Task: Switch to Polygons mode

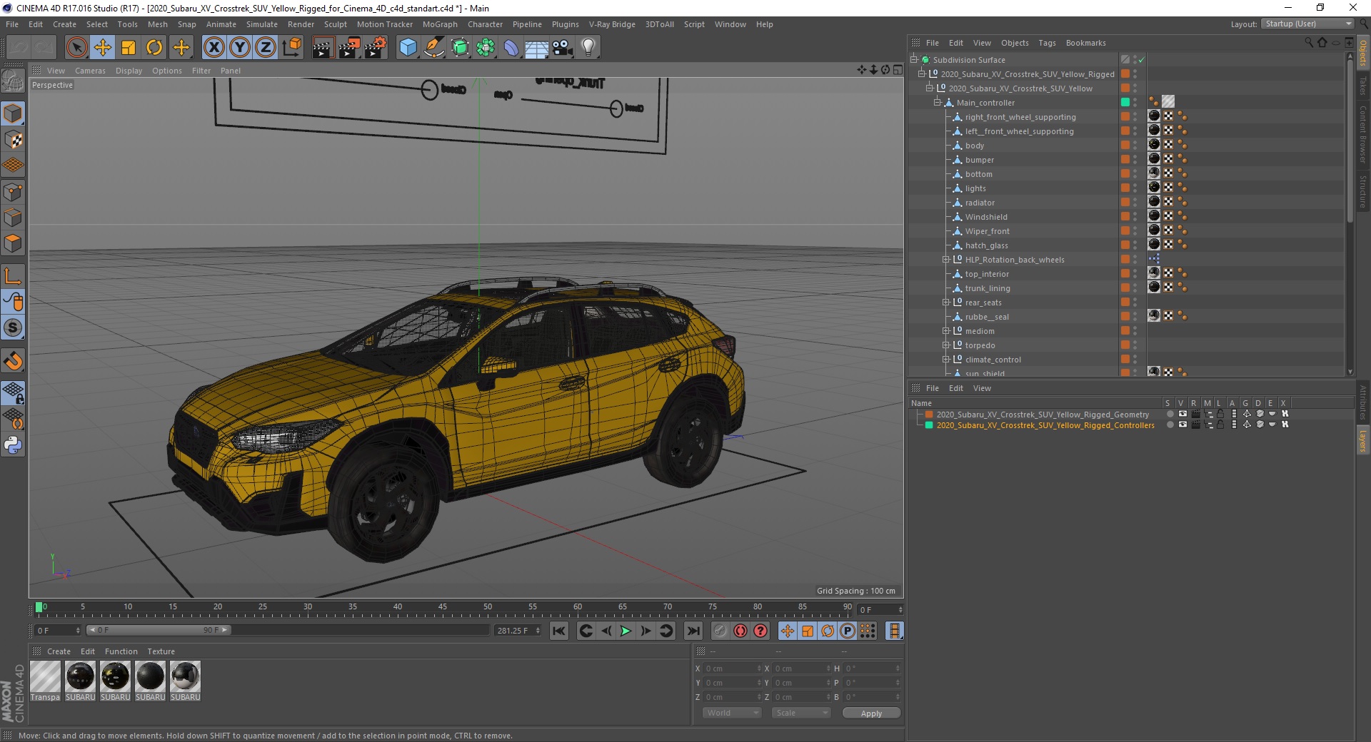Action: 13,243
